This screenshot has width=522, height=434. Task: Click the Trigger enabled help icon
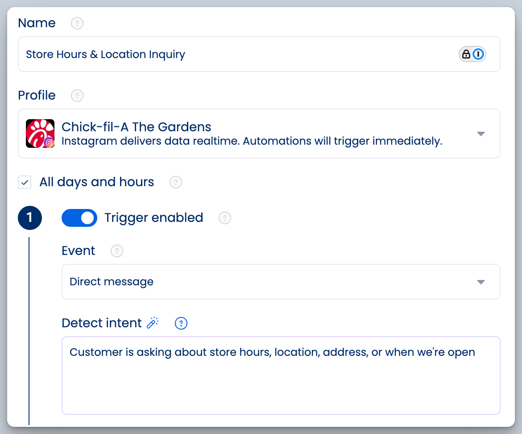[224, 218]
